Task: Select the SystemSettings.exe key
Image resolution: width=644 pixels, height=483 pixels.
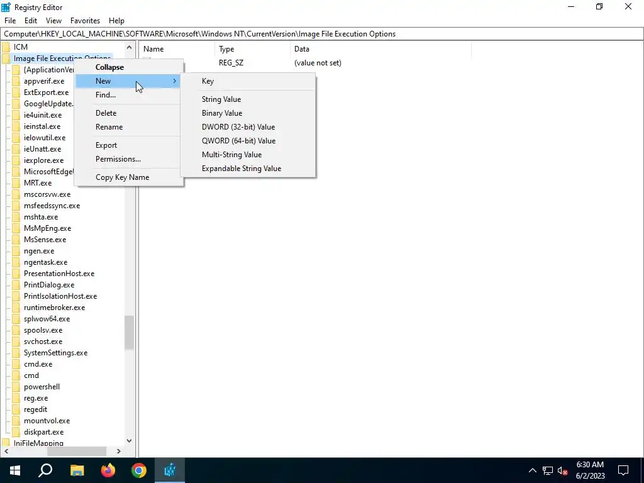Action: (55, 353)
